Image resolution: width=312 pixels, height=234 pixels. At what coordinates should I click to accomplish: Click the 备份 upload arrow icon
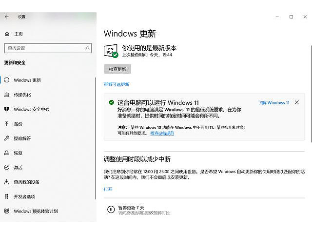6,123
